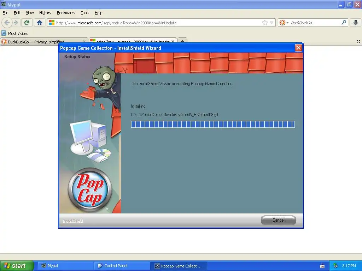Open the File menu
Screen dimensions: 362x271
(x=5, y=13)
